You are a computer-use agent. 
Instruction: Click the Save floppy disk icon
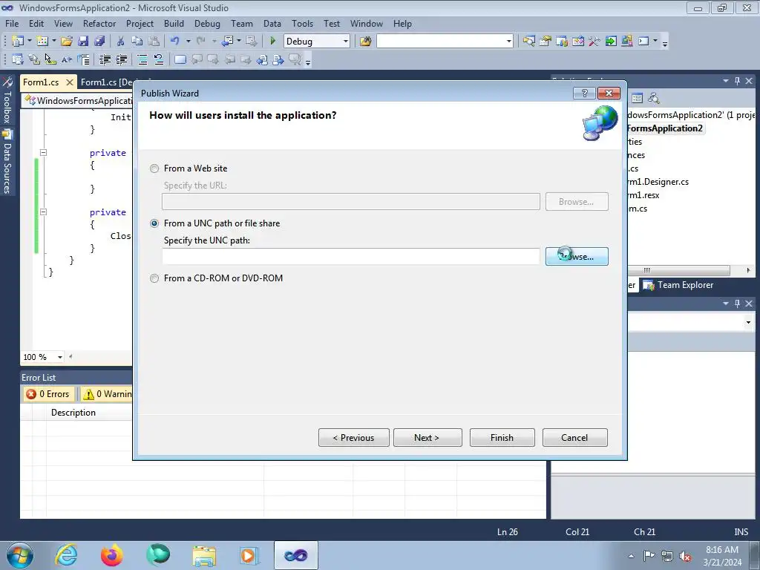coord(83,42)
